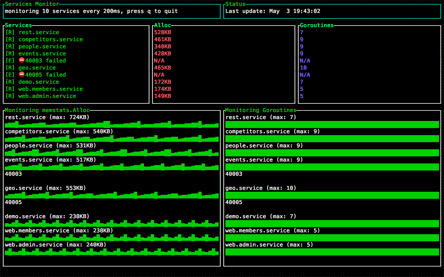The height and width of the screenshot is (277, 444).
Task: Click the Monitoring Goroutines panel title
Action: [261, 110]
